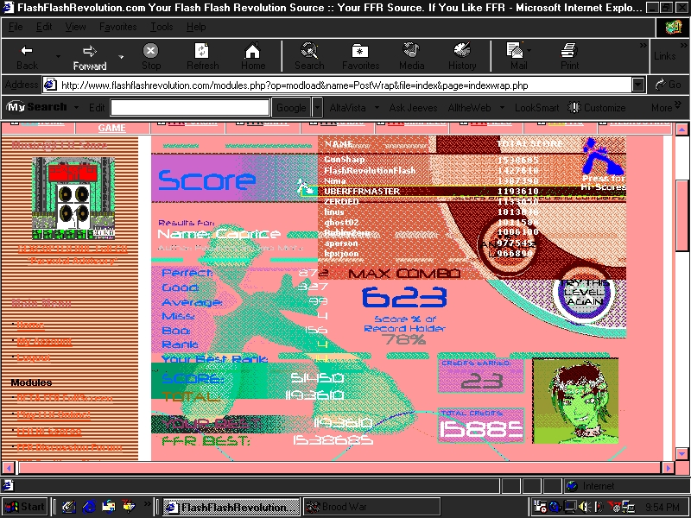The height and width of the screenshot is (518, 691).
Task: Refresh the current web page
Action: click(x=202, y=57)
